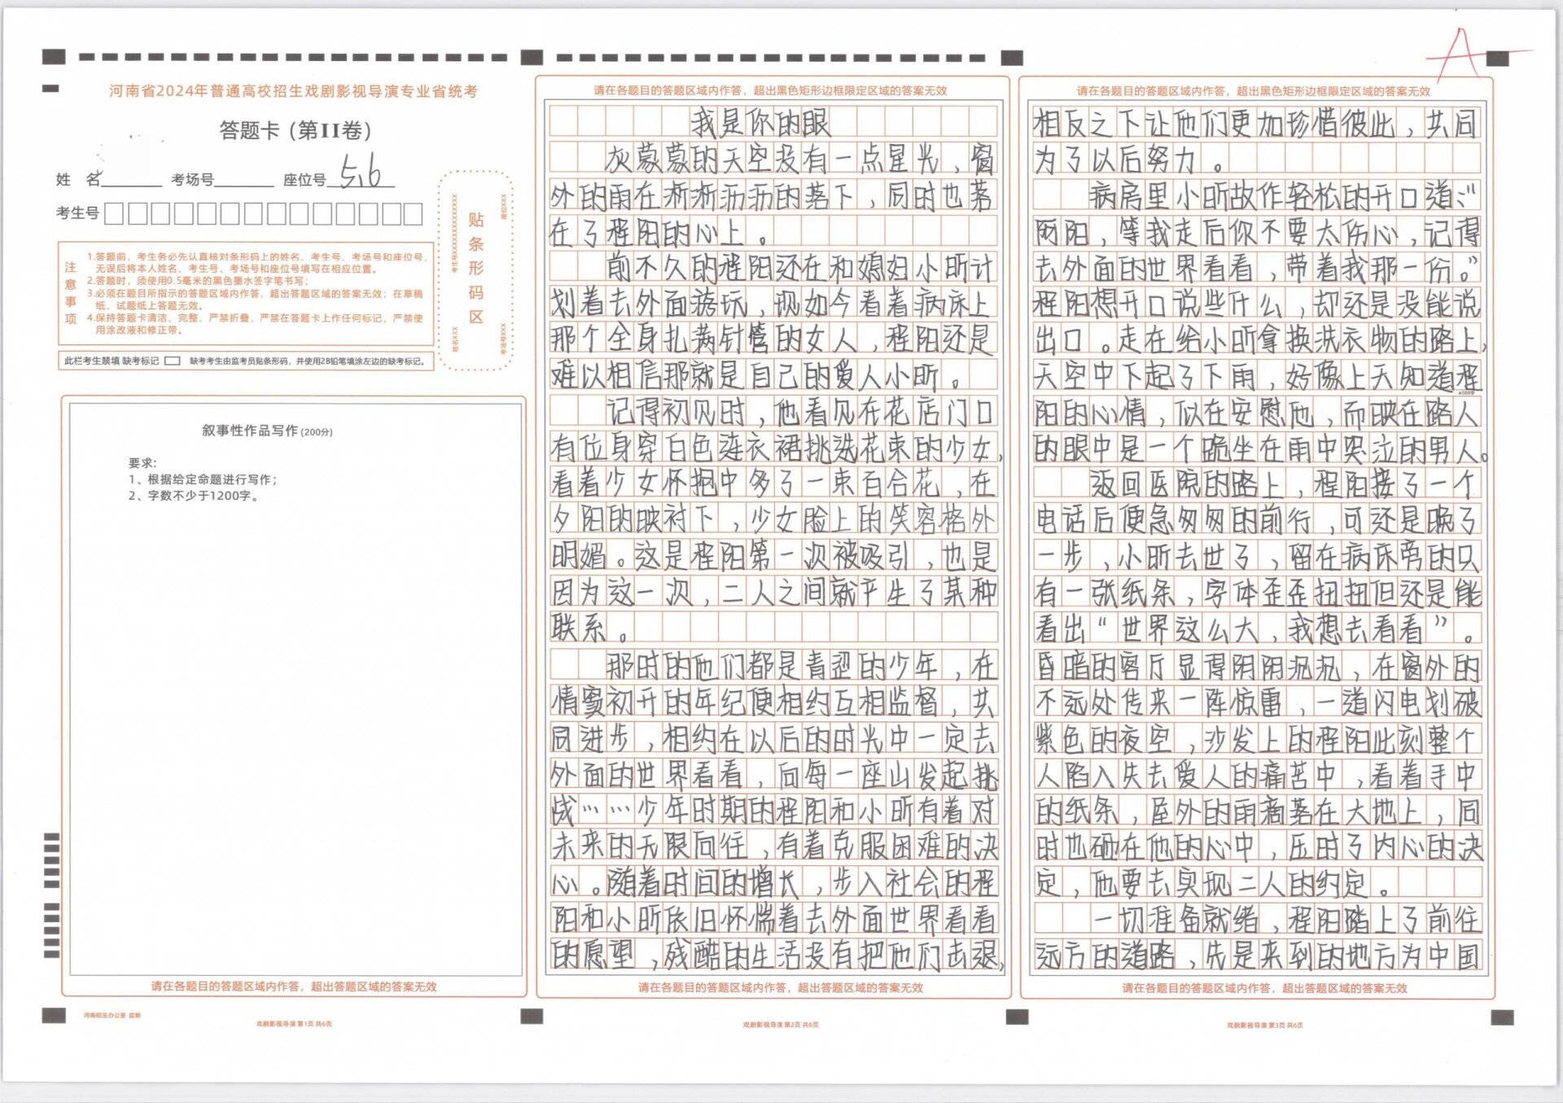Screen dimensions: 1563x1103
Task: Click the line '的愿望，残酷的生活没有把他们击退'
Action: (776, 955)
